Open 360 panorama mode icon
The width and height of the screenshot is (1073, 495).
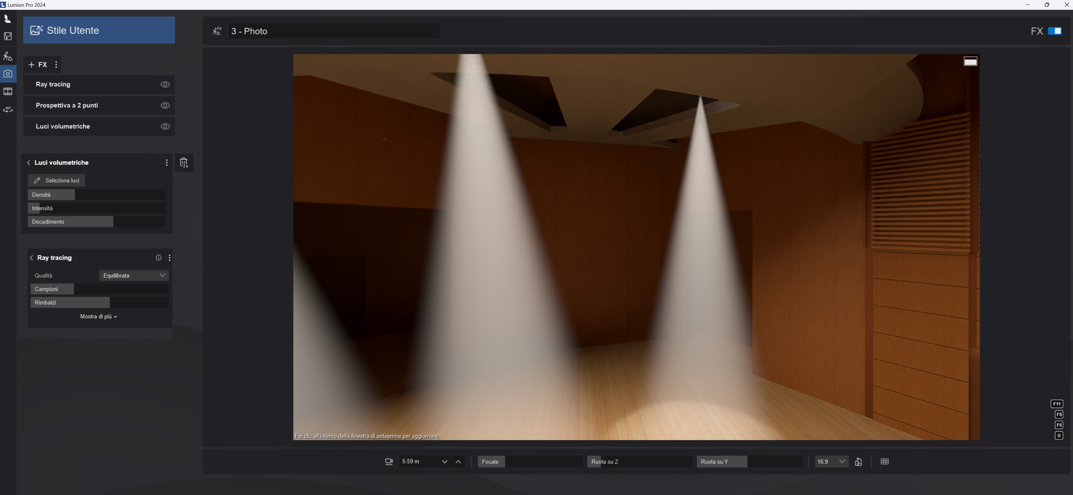pos(8,109)
